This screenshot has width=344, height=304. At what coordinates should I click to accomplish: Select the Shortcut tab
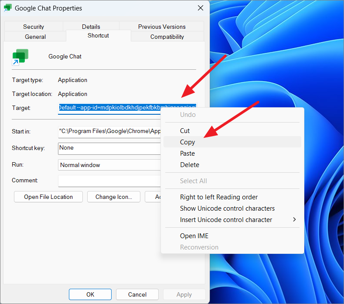tap(98, 36)
